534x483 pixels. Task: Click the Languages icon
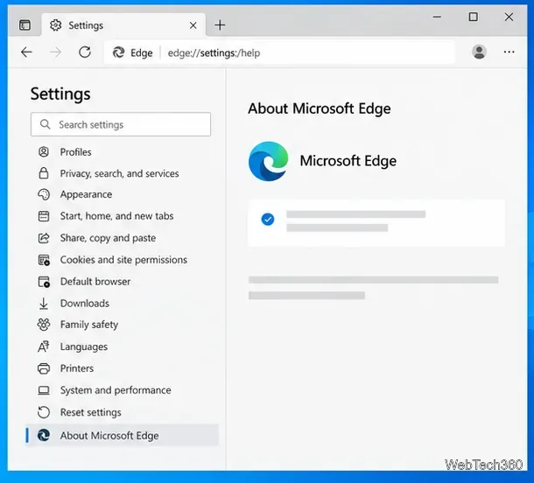[x=44, y=346]
